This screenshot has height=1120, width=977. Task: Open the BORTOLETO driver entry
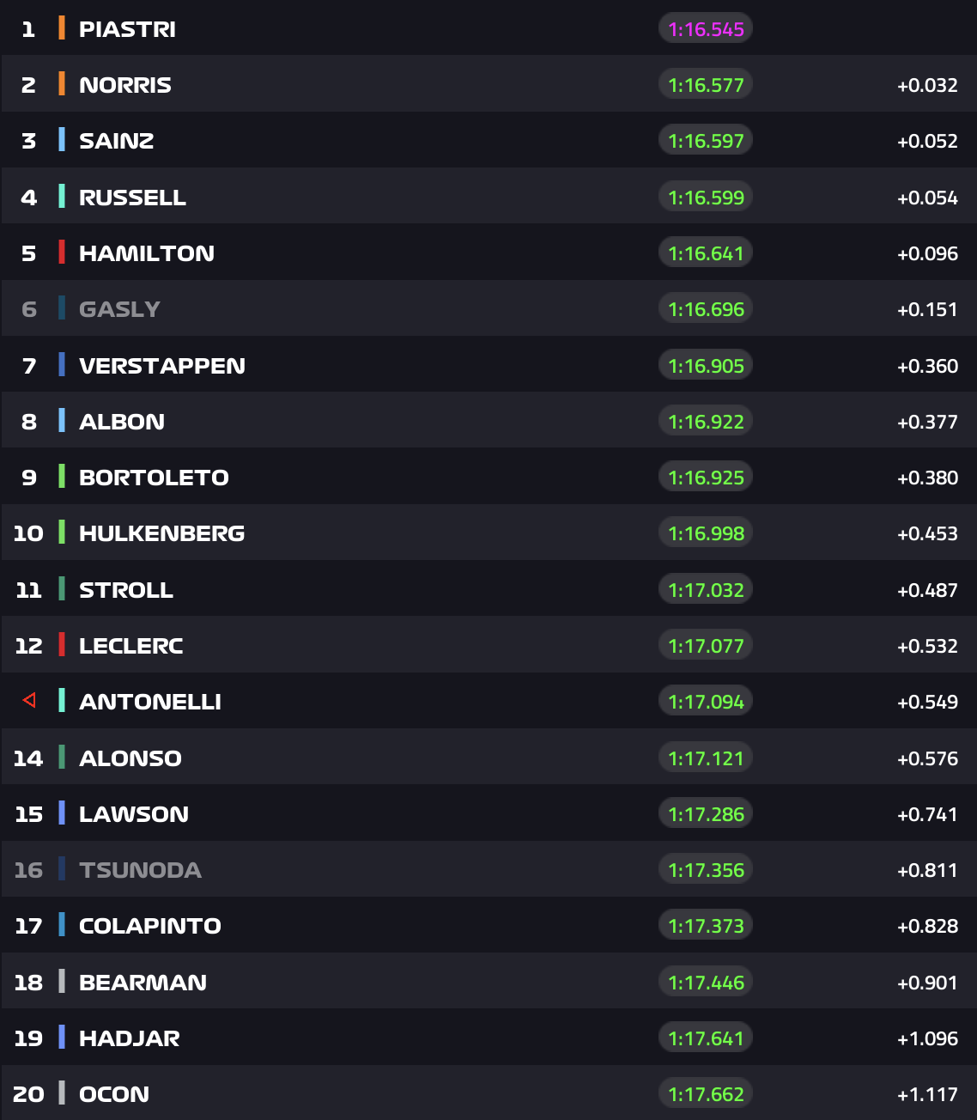click(154, 478)
